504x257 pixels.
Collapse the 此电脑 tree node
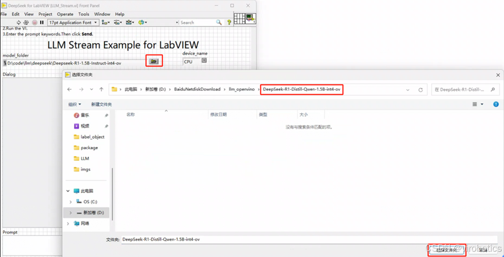[x=68, y=191]
